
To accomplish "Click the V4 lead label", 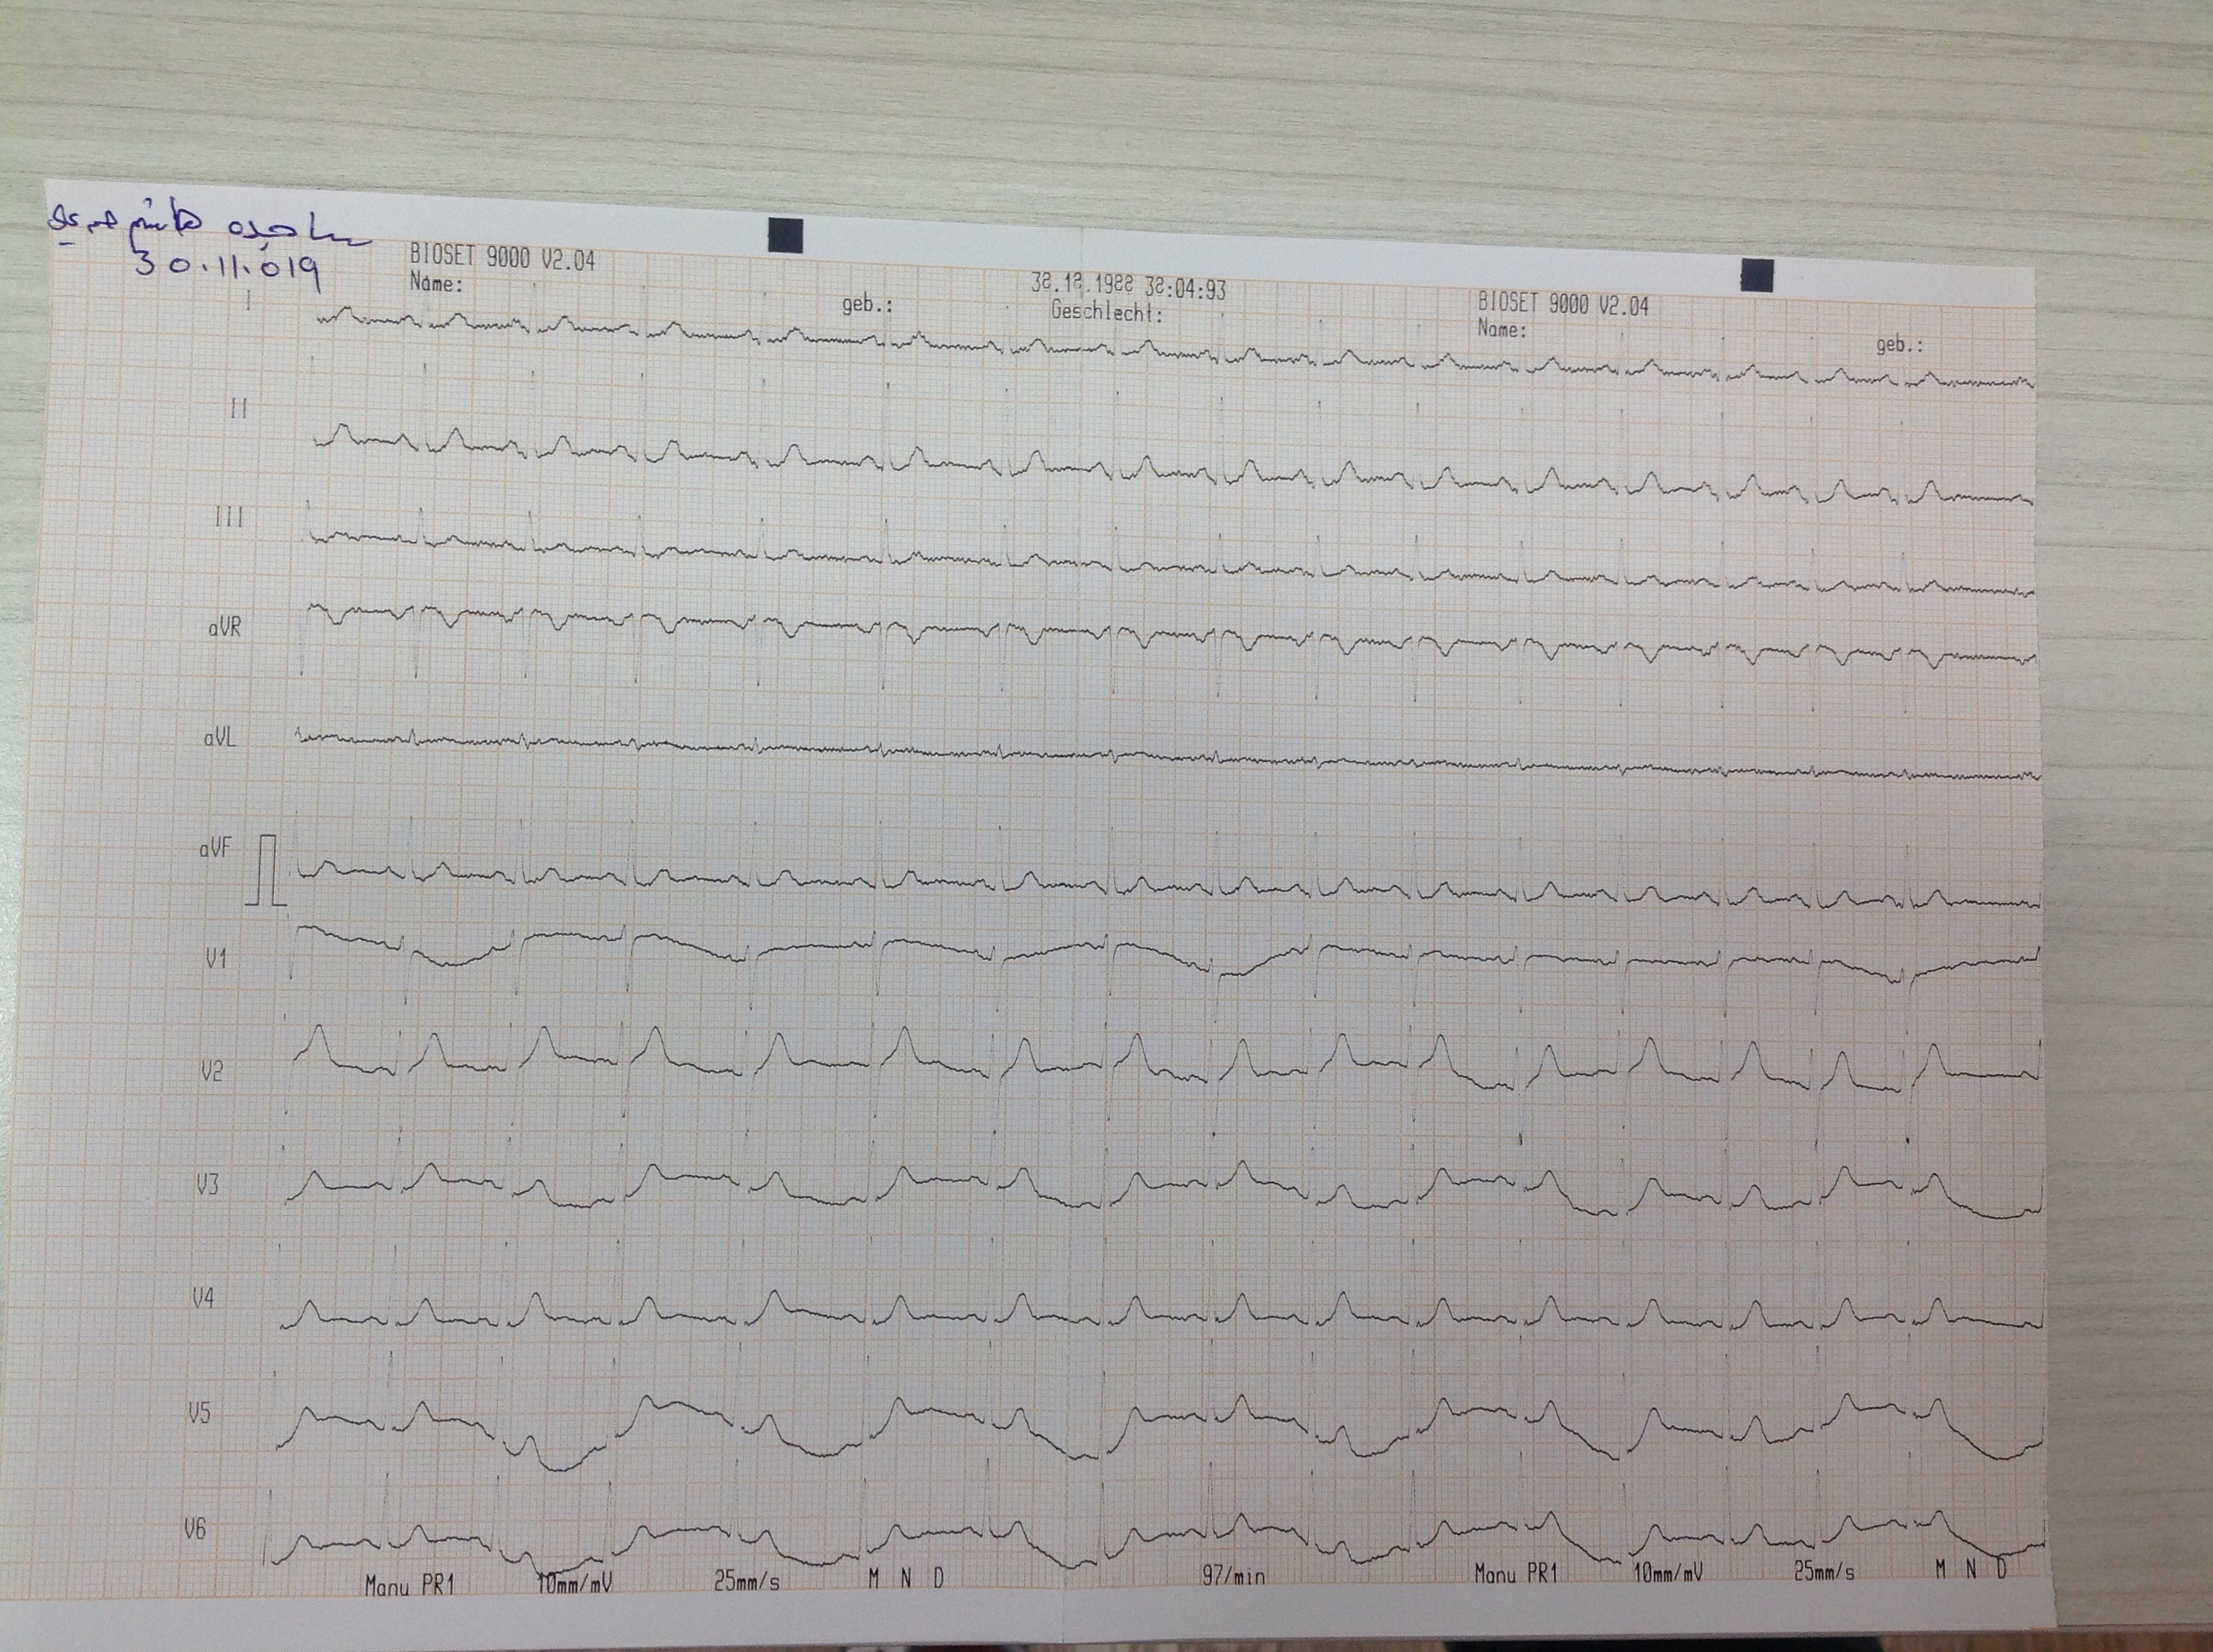I will (203, 1299).
